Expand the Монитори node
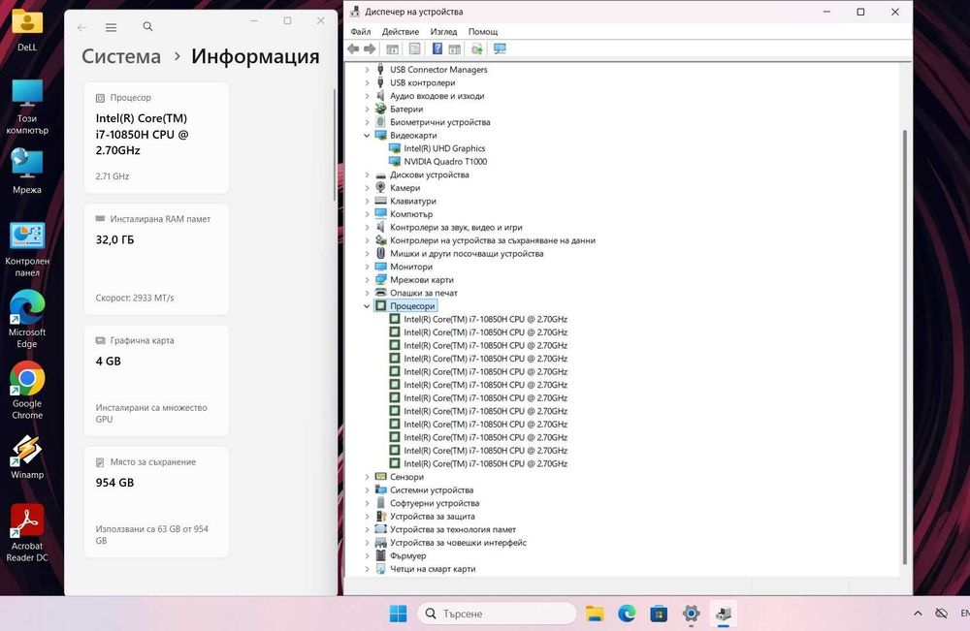The width and height of the screenshot is (970, 631). (367, 267)
